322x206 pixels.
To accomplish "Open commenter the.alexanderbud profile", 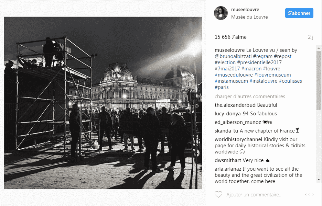I will pyautogui.click(x=235, y=105).
